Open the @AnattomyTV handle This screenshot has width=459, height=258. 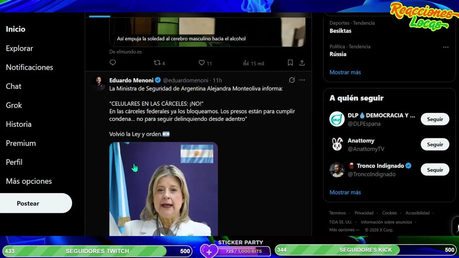click(x=366, y=149)
